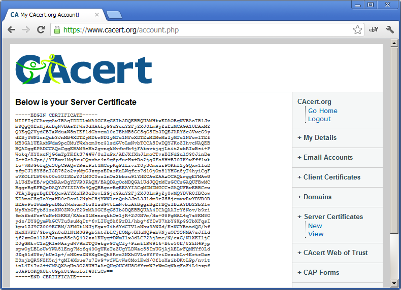Expand the Domains section
The width and height of the screenshot is (401, 290).
tap(314, 197)
